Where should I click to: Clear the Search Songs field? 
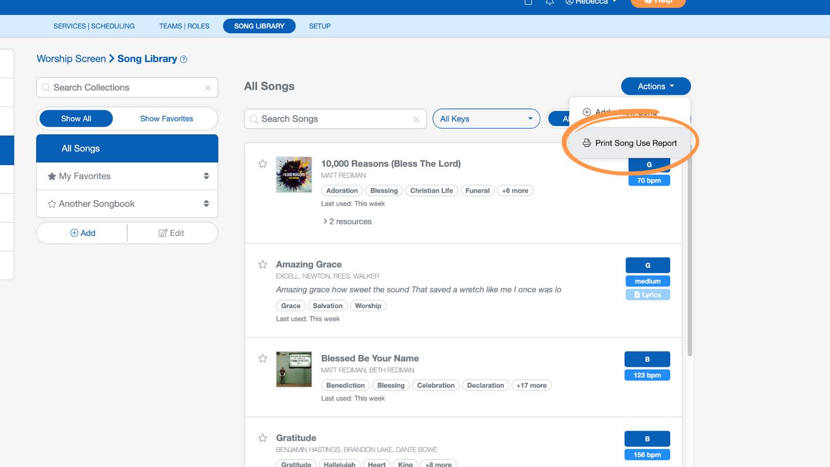point(416,119)
